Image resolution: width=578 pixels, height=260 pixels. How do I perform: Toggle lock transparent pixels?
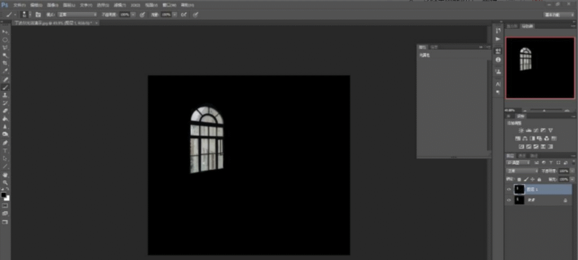(x=519, y=179)
